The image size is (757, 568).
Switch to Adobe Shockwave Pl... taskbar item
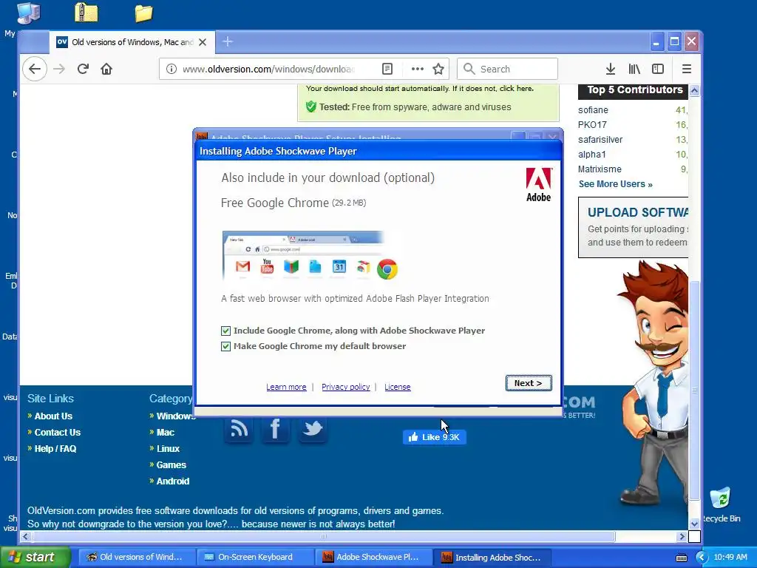[374, 557]
